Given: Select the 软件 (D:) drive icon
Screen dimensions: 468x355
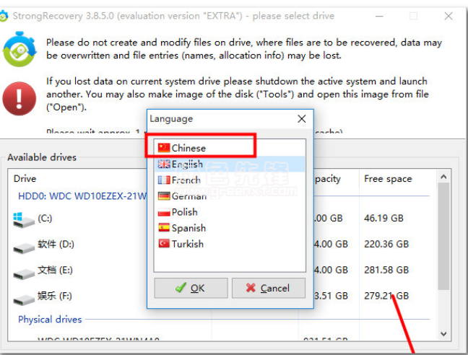Looking at the screenshot, I should pyautogui.click(x=24, y=247).
